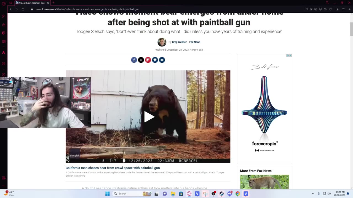Share article on X

tap(141, 60)
